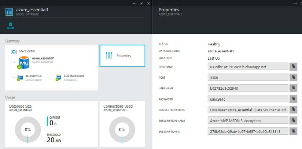Open the blade's more options ellipsis
Screen dimensions: 302x149
click(135, 3)
